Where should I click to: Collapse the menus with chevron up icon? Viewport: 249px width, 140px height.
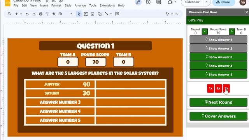point(177,14)
